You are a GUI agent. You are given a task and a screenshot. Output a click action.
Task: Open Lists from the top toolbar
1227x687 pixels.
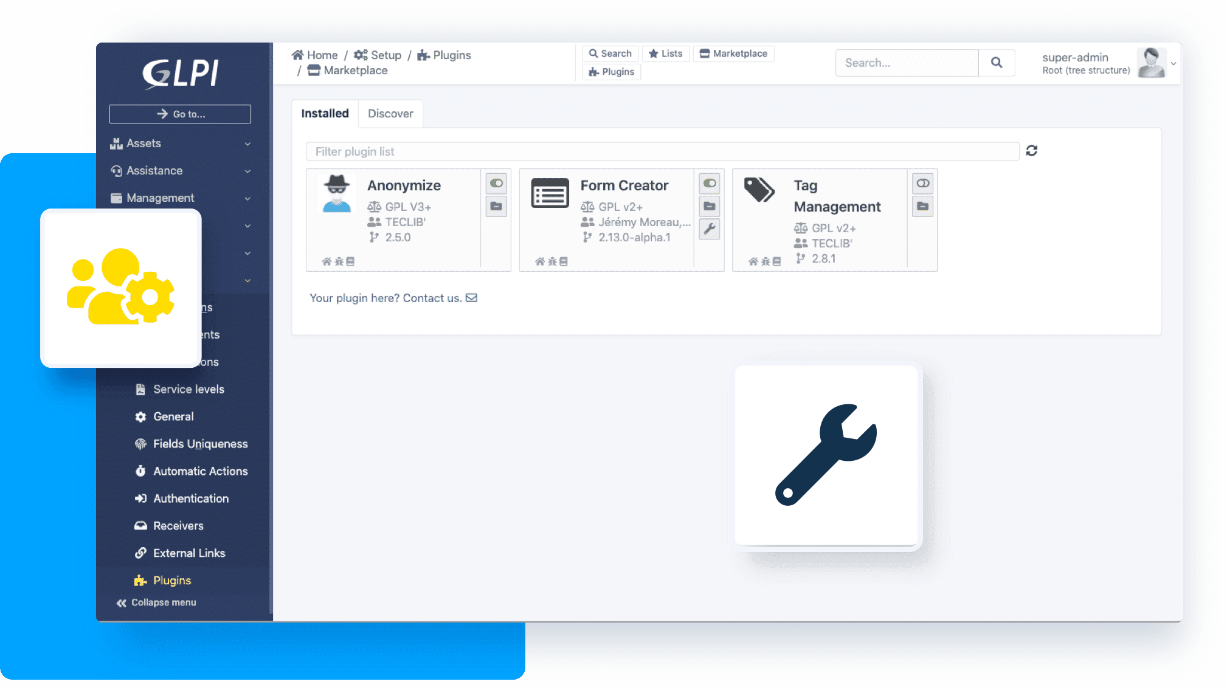666,54
